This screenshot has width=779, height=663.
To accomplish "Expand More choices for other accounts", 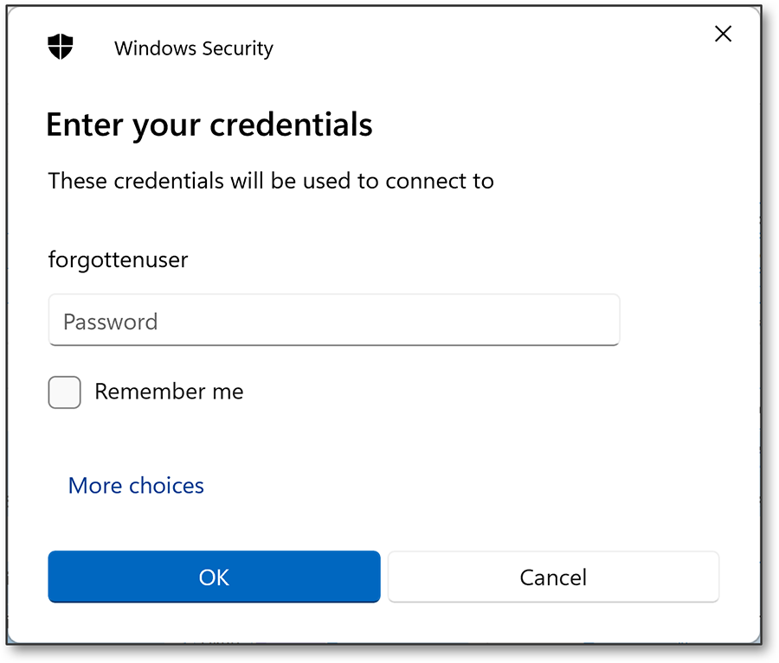I will [136, 486].
